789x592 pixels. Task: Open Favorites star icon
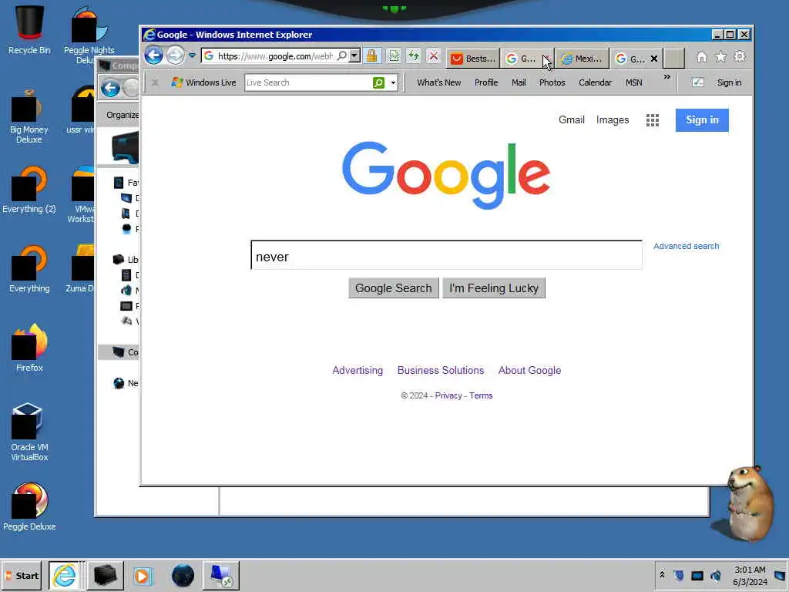click(x=720, y=57)
